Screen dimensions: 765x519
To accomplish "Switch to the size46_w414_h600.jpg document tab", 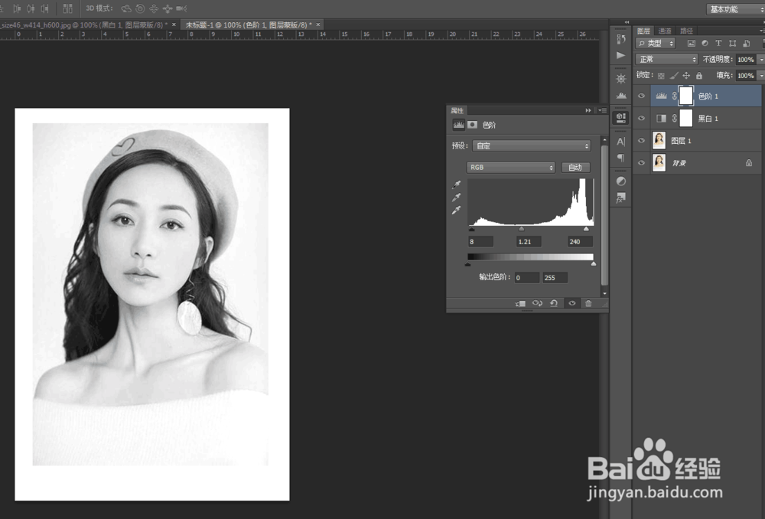I will 83,24.
